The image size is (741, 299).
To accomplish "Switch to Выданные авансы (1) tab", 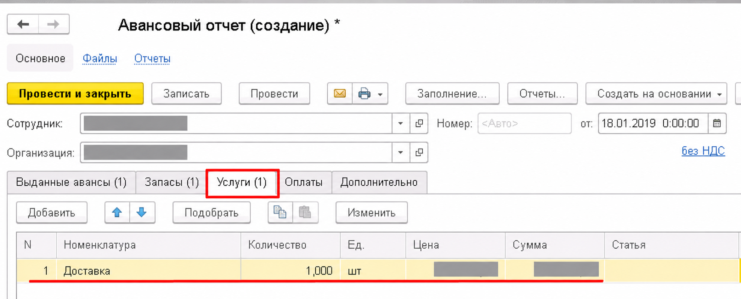I will pyautogui.click(x=71, y=182).
